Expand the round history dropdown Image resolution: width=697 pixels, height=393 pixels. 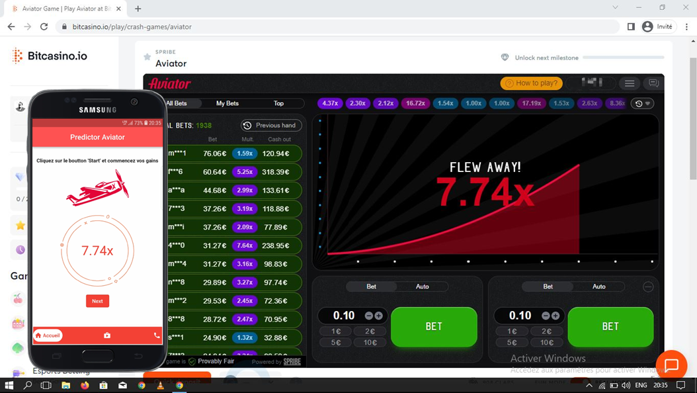[x=642, y=103]
